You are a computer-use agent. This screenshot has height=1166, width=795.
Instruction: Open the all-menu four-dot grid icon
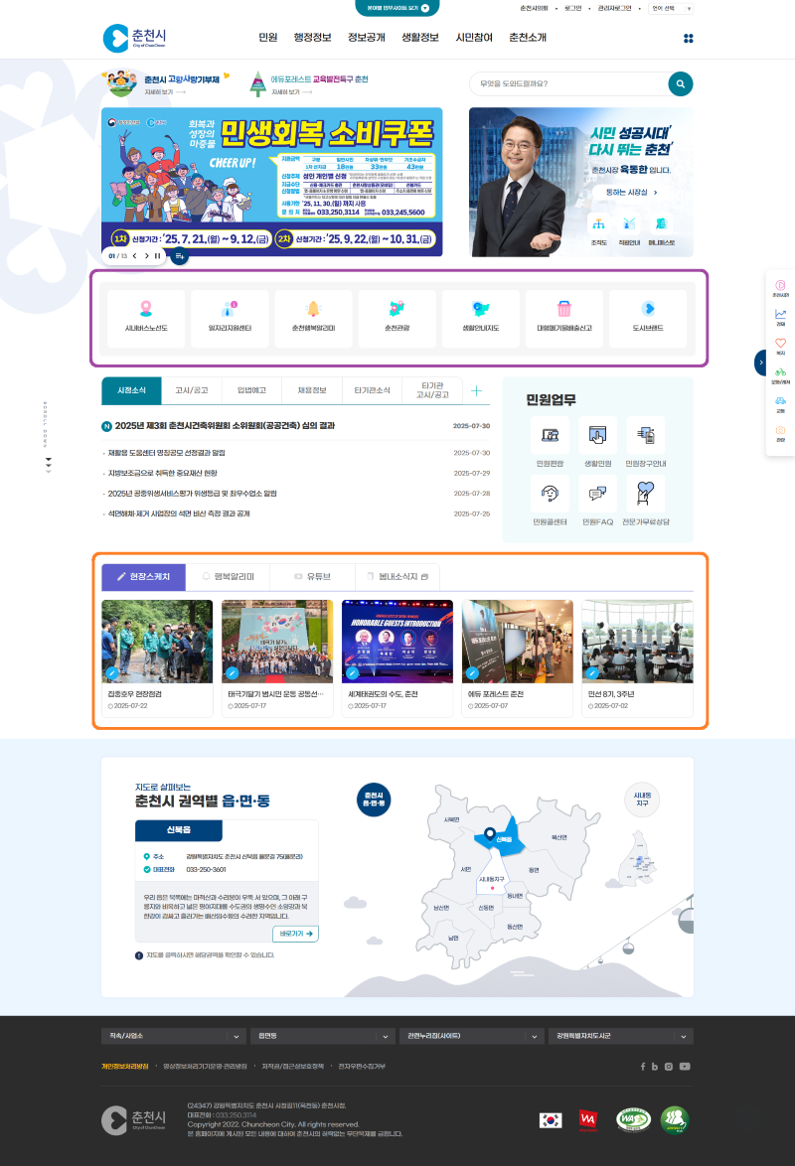[688, 39]
